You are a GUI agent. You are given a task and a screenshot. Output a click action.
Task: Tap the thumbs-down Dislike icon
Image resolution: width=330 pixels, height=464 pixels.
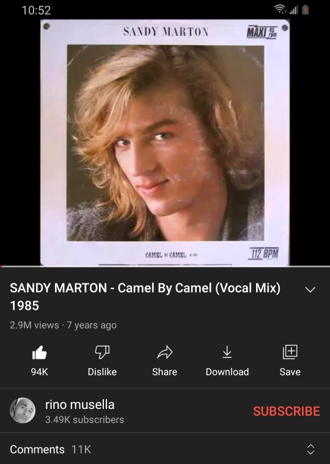(102, 352)
